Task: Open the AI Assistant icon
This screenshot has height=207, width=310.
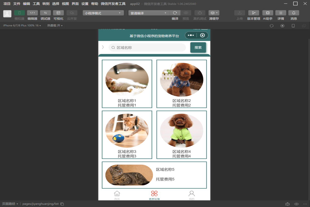Action: [x=268, y=13]
